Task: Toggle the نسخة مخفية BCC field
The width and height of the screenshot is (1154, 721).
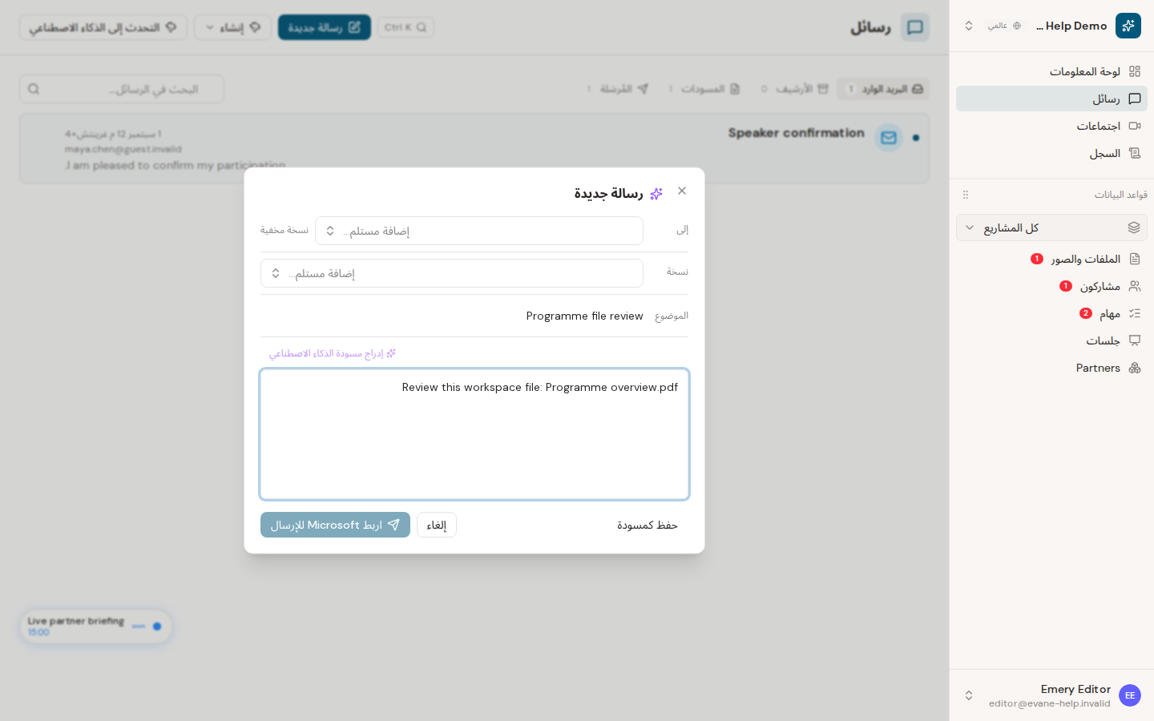Action: (x=284, y=230)
